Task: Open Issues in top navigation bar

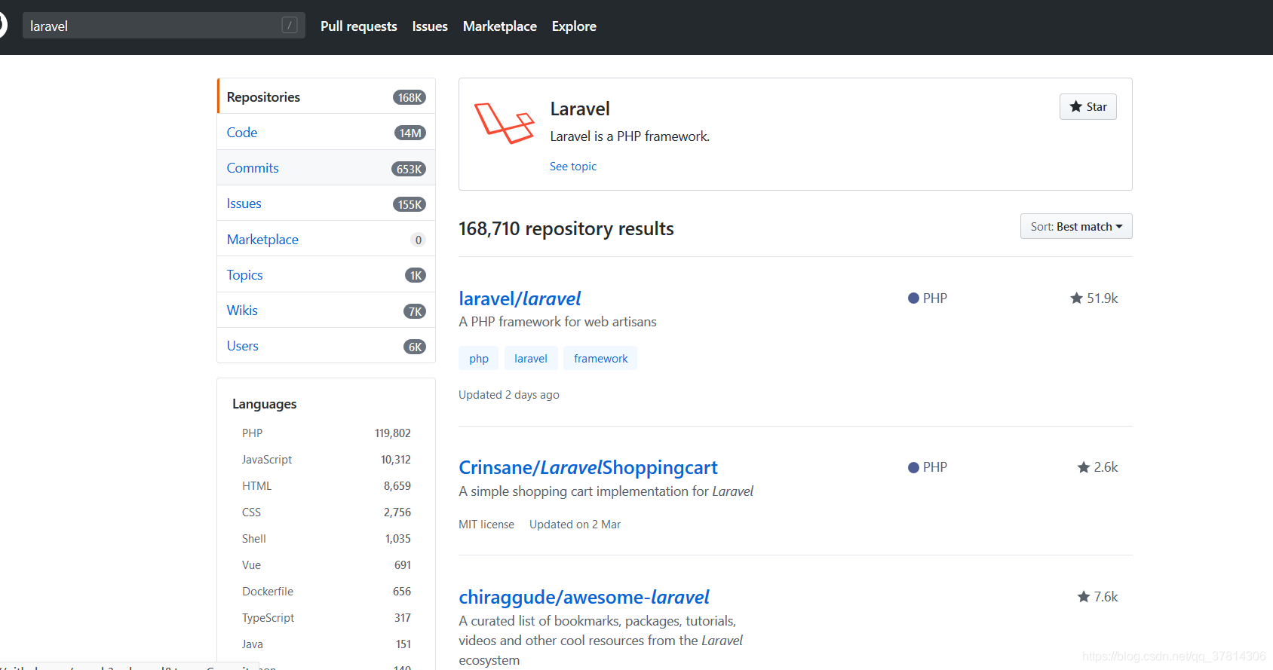Action: 430,26
